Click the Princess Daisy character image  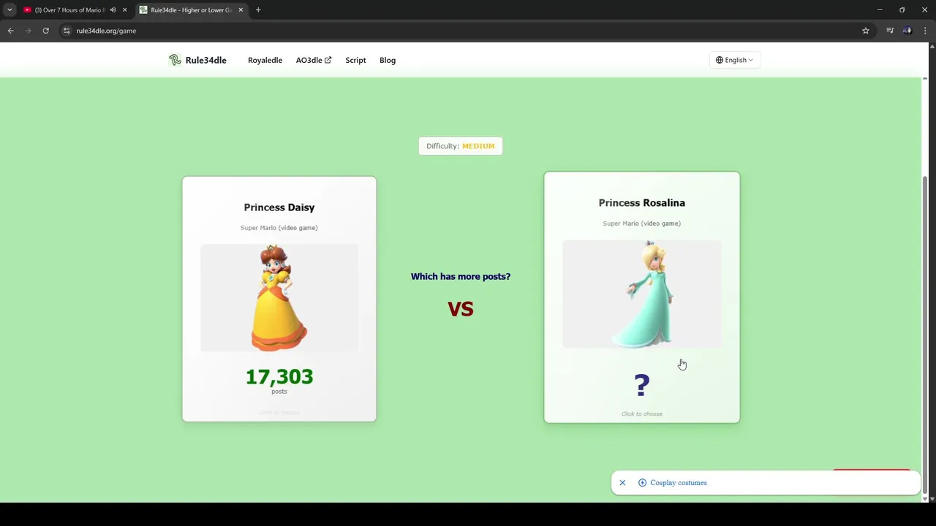(279, 298)
